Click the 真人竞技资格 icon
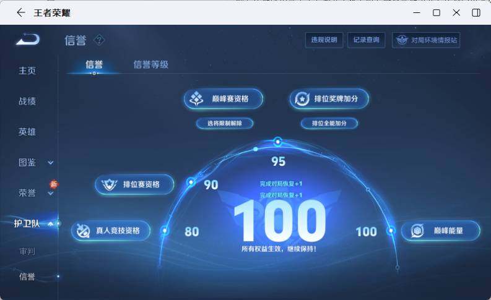491x300 pixels. coord(84,231)
